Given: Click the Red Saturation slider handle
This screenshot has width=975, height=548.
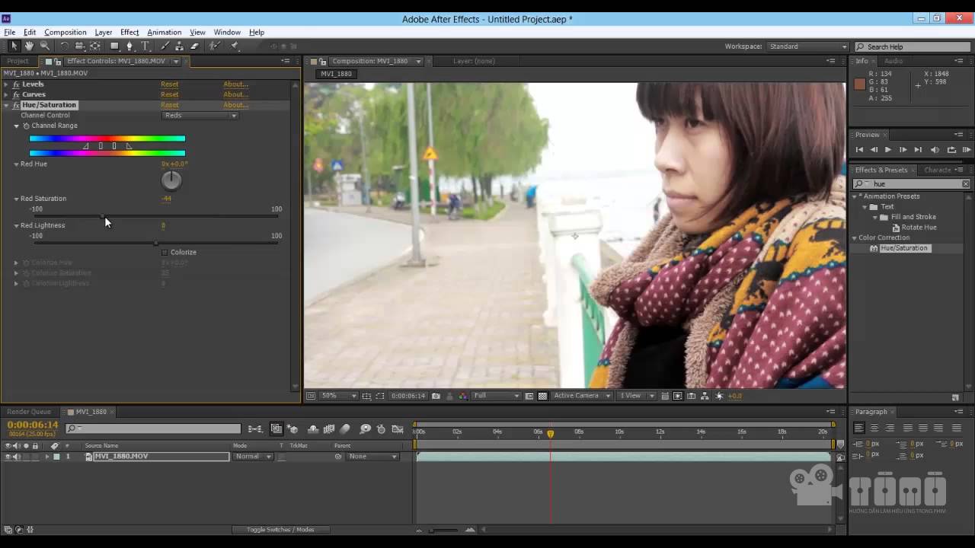Looking at the screenshot, I should point(104,217).
